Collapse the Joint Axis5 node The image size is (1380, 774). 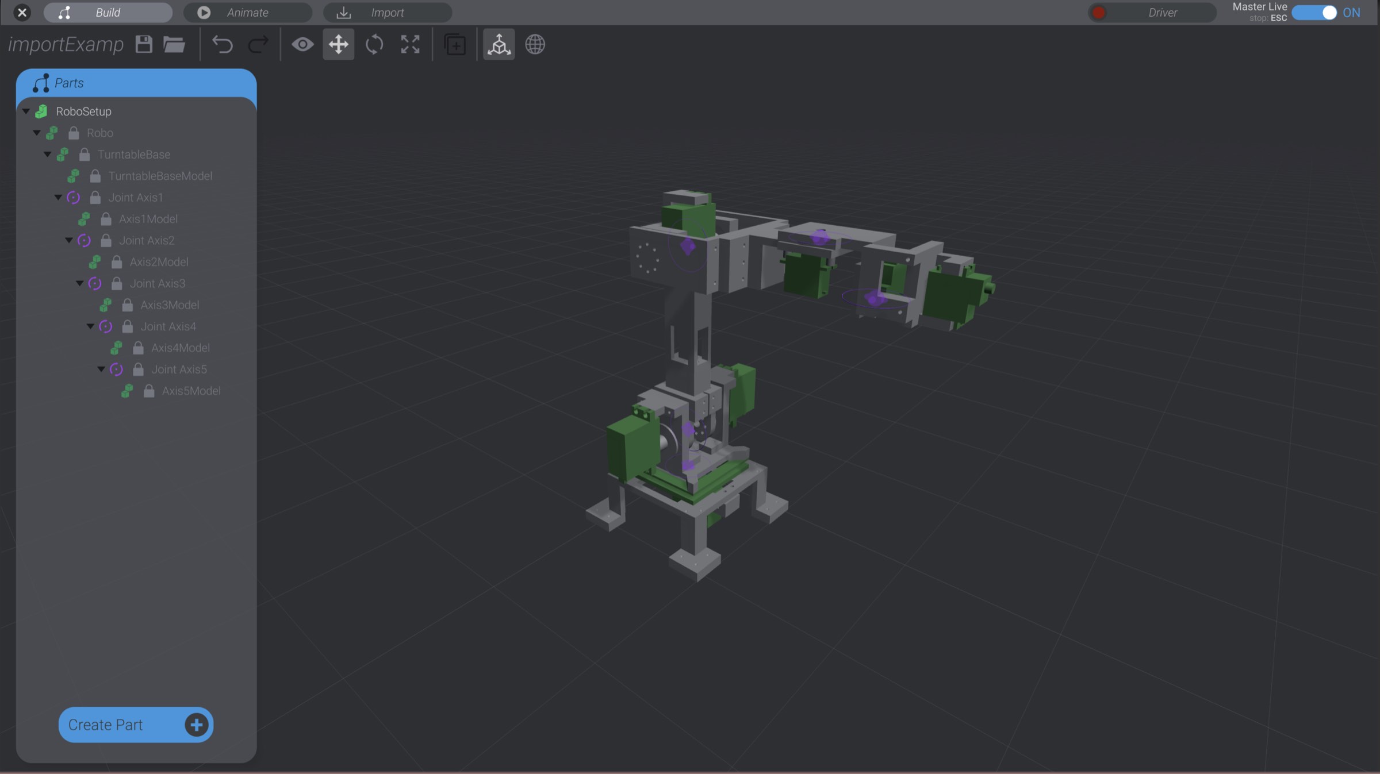click(x=102, y=369)
